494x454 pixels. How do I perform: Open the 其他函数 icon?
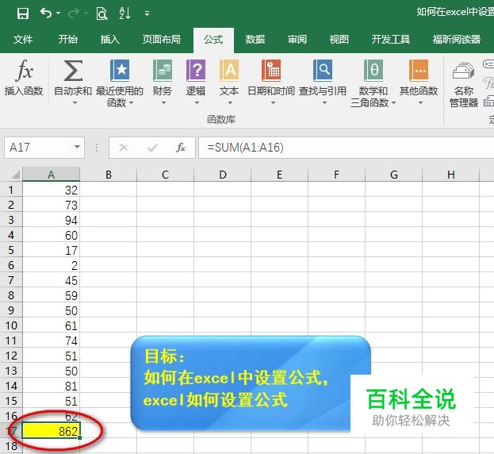pyautogui.click(x=419, y=71)
